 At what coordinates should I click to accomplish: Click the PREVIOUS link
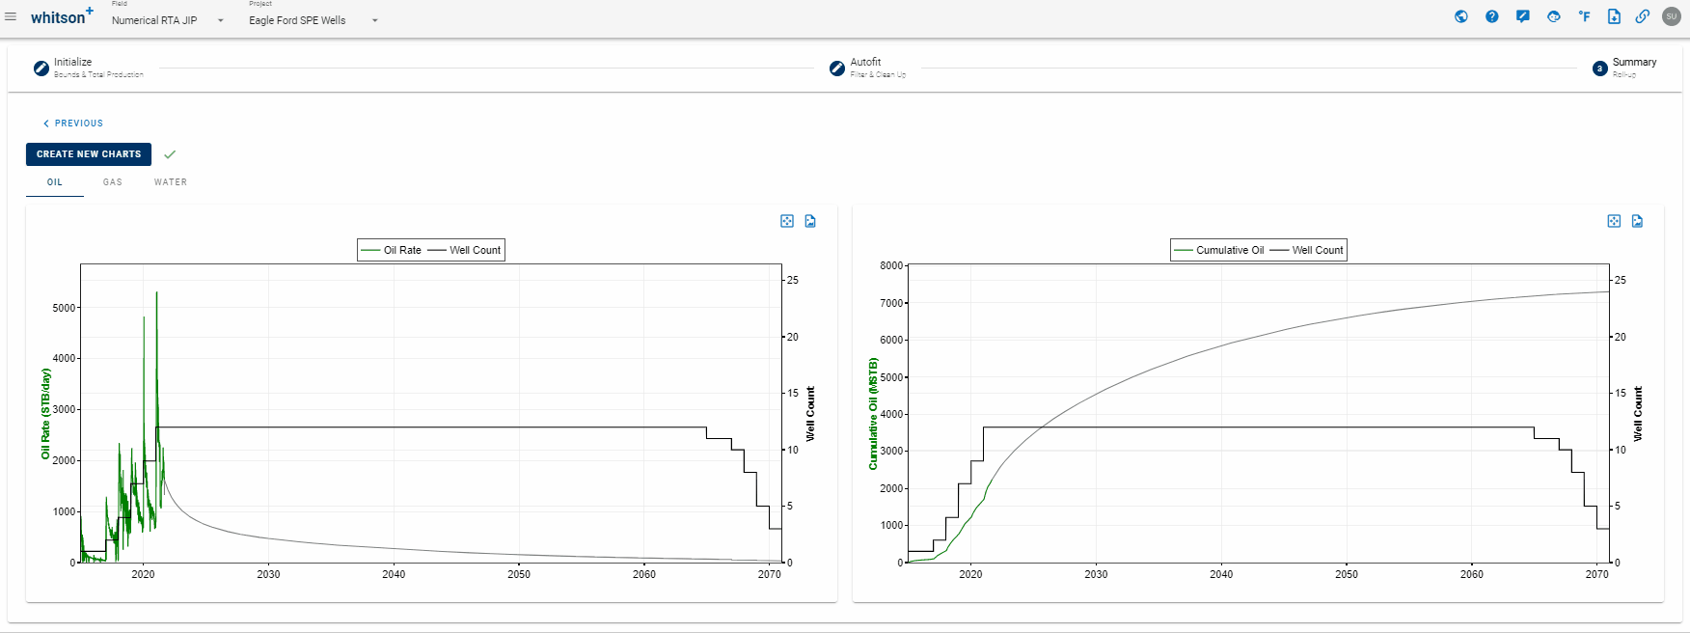click(73, 124)
